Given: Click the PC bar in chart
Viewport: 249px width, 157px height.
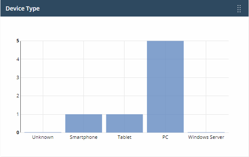Looking at the screenshot, I should point(165,87).
